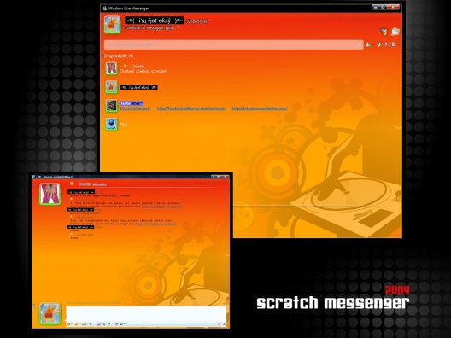Open dropdown arrow next to add contact icon

(x=372, y=45)
